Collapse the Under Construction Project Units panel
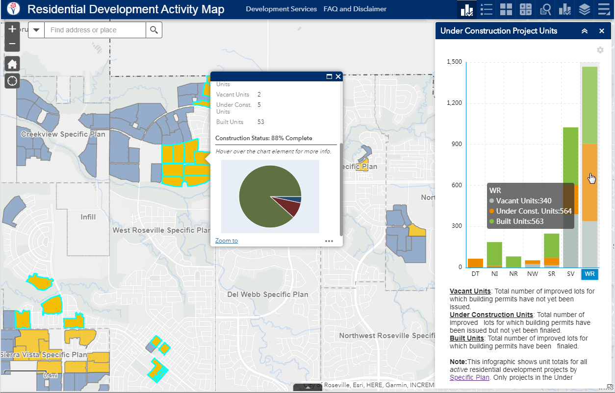The image size is (615, 393). tap(584, 30)
